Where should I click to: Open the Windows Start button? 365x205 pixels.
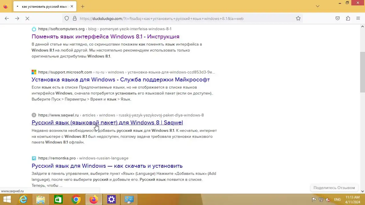(7, 200)
